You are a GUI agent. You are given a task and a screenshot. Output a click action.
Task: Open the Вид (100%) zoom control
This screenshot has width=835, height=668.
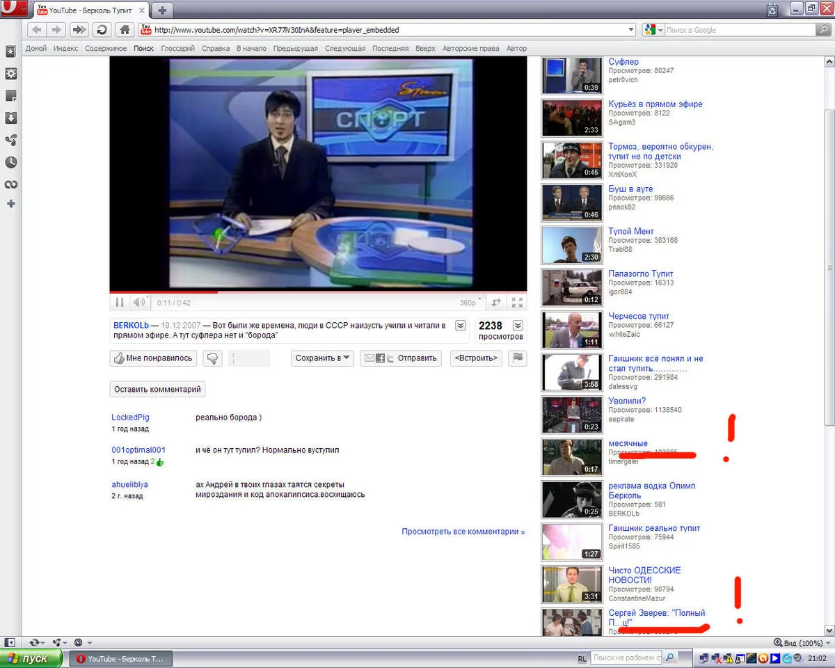pos(802,643)
